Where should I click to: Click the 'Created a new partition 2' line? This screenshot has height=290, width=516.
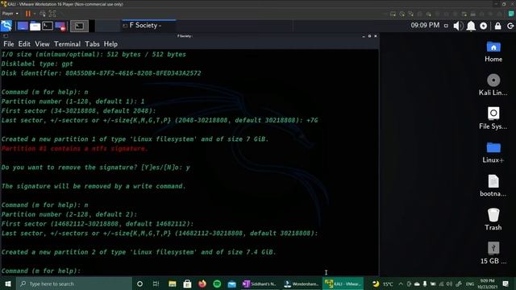point(139,252)
